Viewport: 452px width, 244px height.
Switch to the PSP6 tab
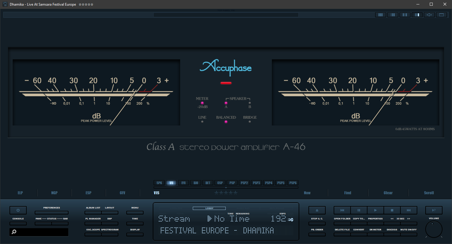tap(293, 183)
